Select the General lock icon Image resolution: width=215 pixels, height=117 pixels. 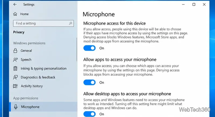tap(15, 50)
